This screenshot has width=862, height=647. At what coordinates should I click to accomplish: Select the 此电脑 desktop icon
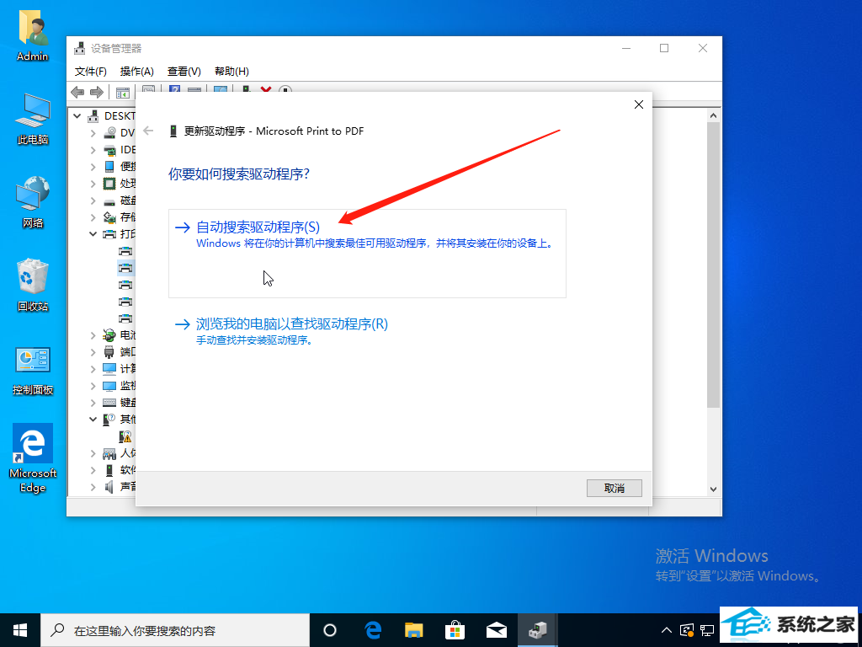(x=33, y=120)
